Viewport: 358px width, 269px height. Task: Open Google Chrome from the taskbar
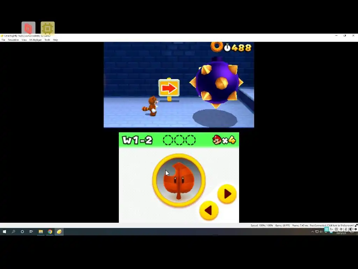coord(50,232)
